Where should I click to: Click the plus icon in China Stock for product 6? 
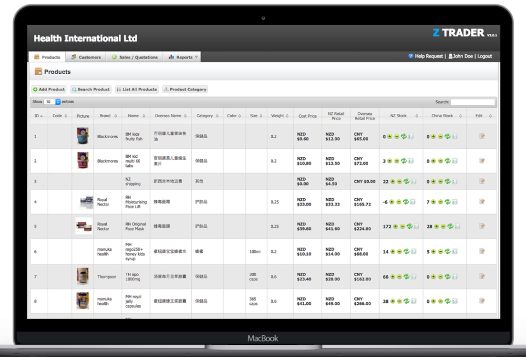[433, 252]
